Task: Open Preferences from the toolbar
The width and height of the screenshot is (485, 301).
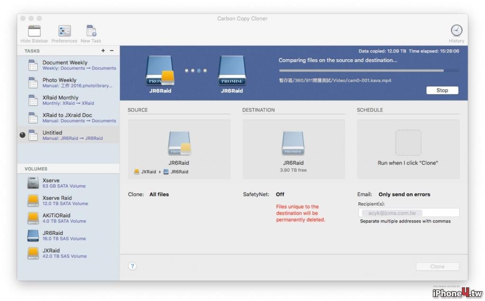Action: coord(64,31)
